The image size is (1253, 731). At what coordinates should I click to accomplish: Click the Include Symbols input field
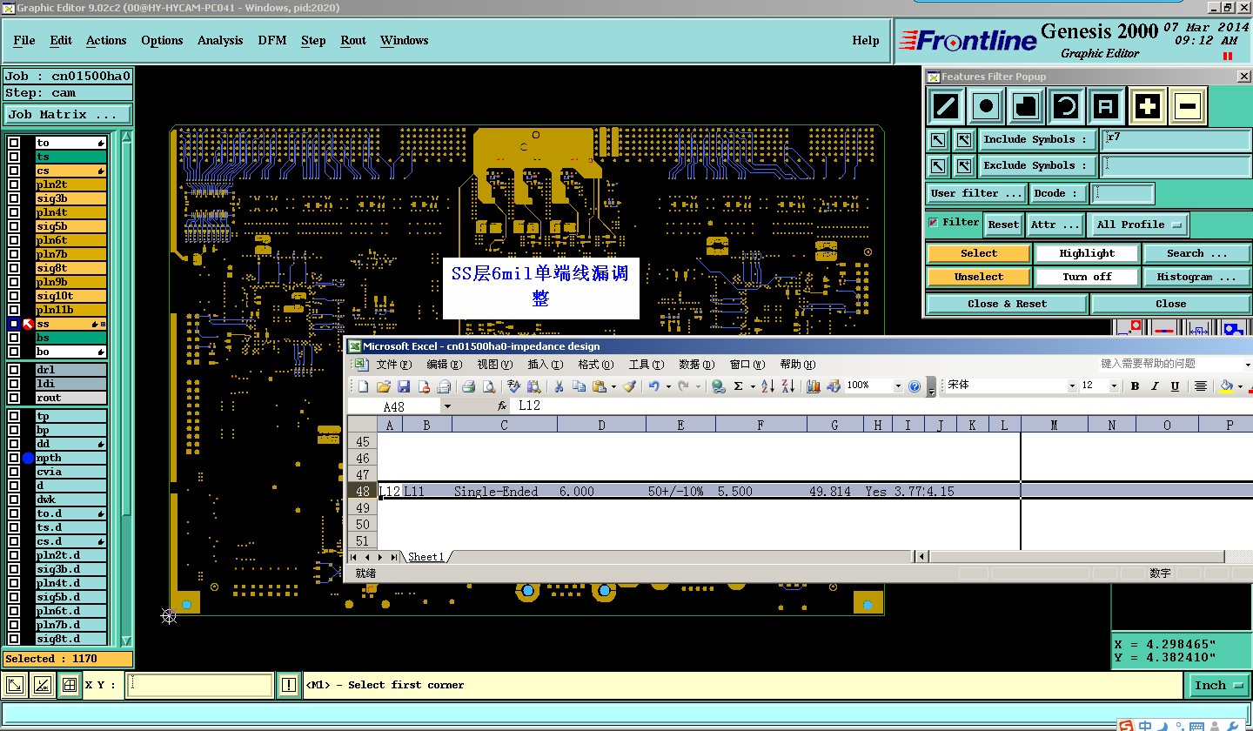1175,139
